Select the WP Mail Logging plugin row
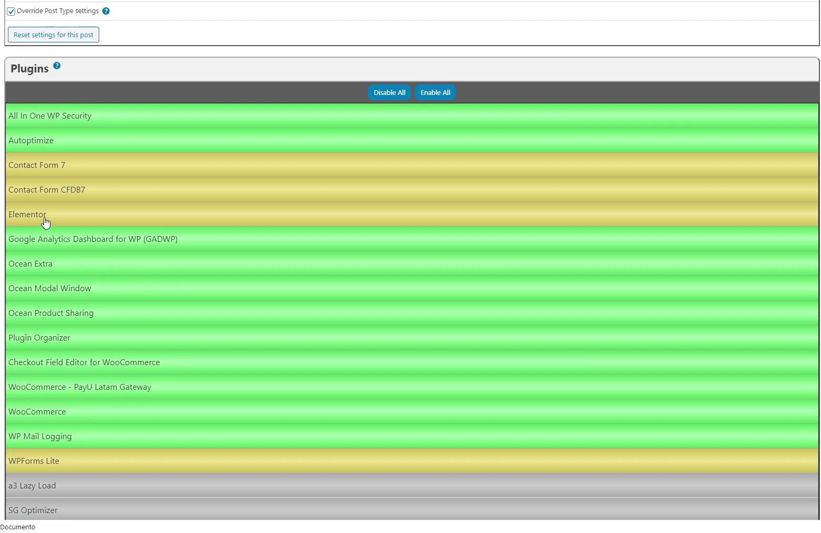 pyautogui.click(x=412, y=436)
